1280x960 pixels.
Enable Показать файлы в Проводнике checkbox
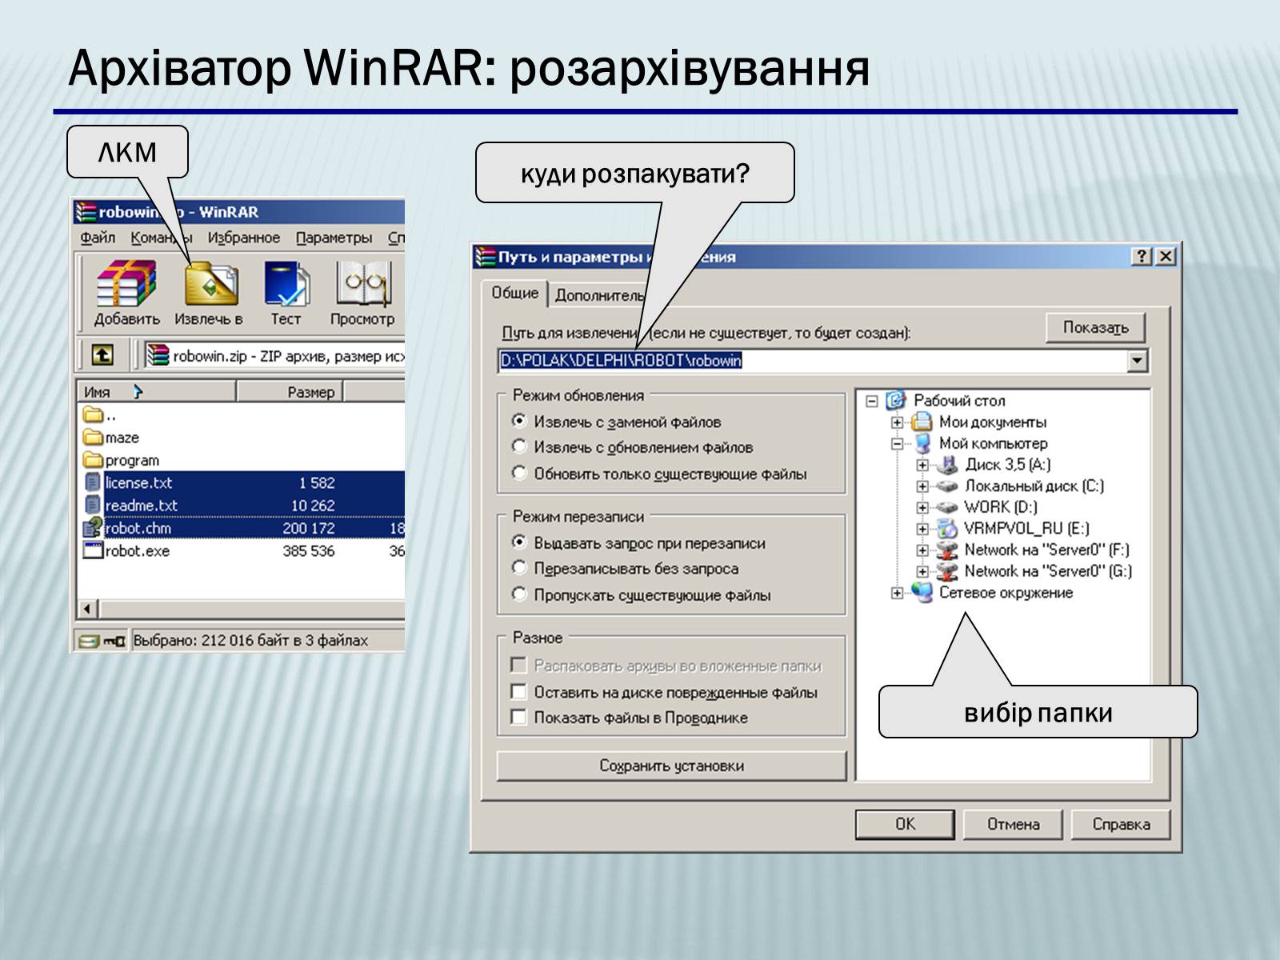coord(518,717)
